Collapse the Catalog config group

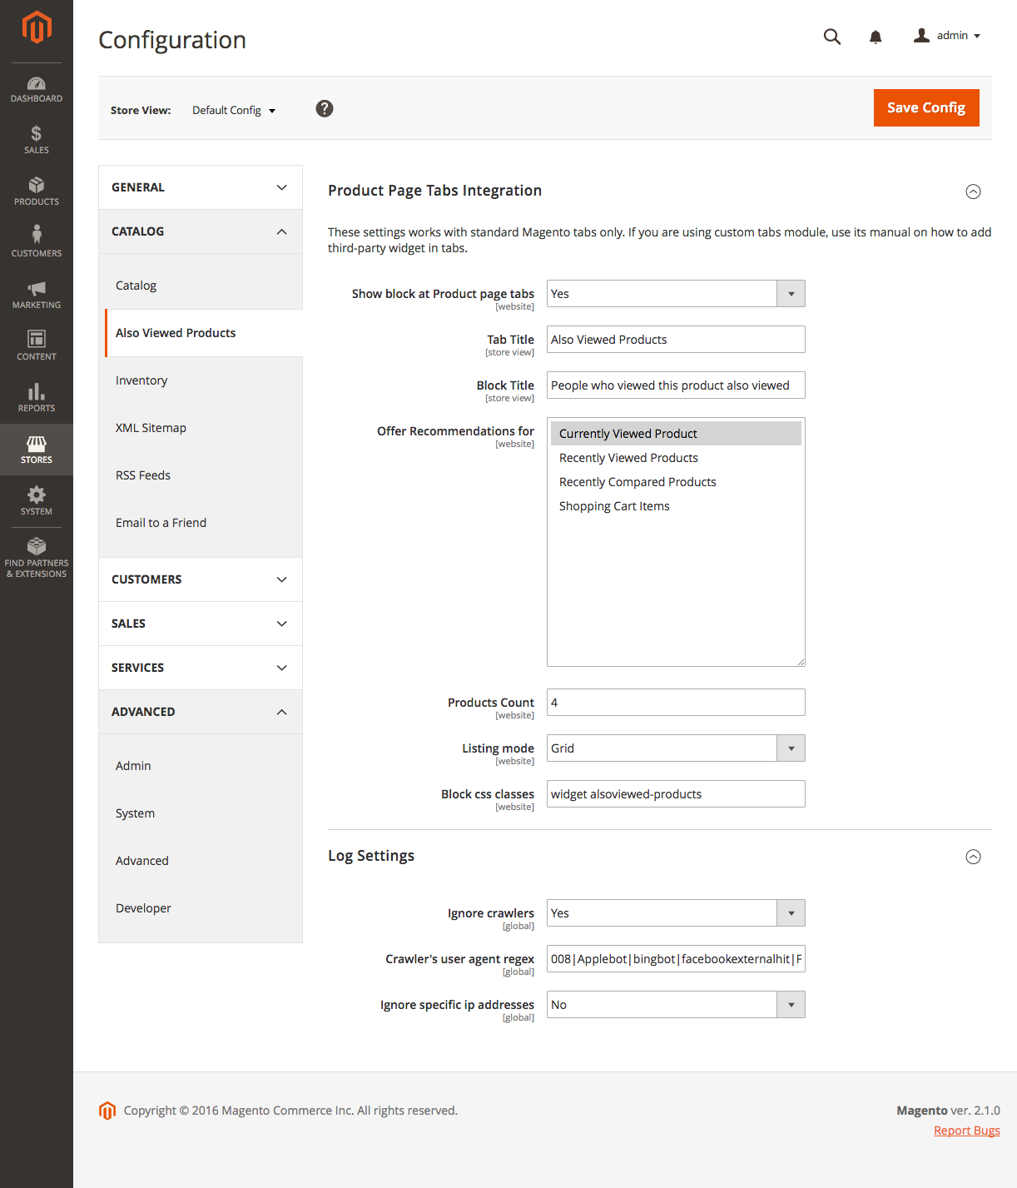coord(201,231)
